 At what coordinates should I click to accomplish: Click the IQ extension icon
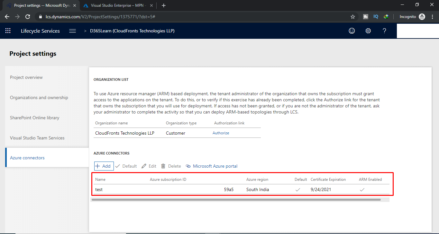coord(376,17)
